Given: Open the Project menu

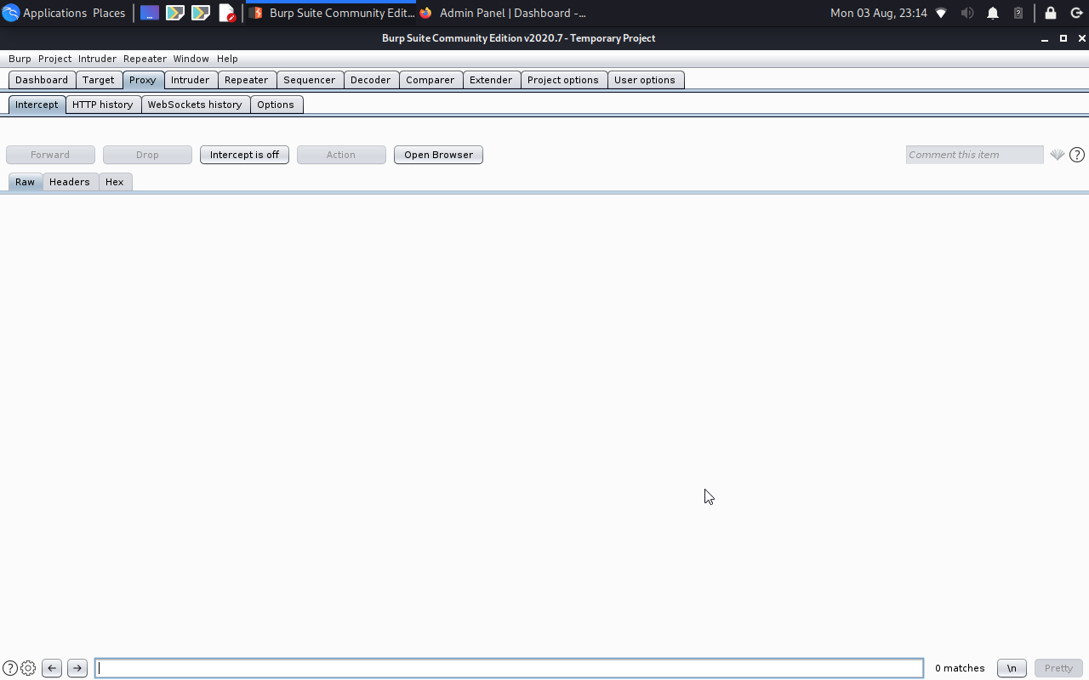Looking at the screenshot, I should click(x=54, y=59).
